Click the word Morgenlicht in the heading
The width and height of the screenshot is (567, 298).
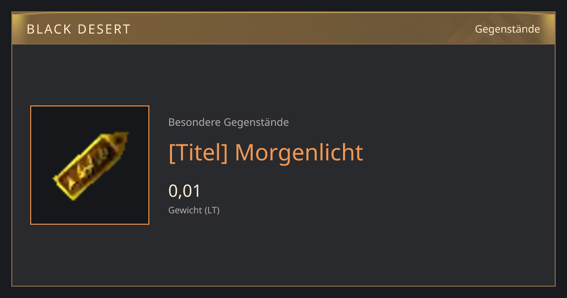[x=299, y=152]
